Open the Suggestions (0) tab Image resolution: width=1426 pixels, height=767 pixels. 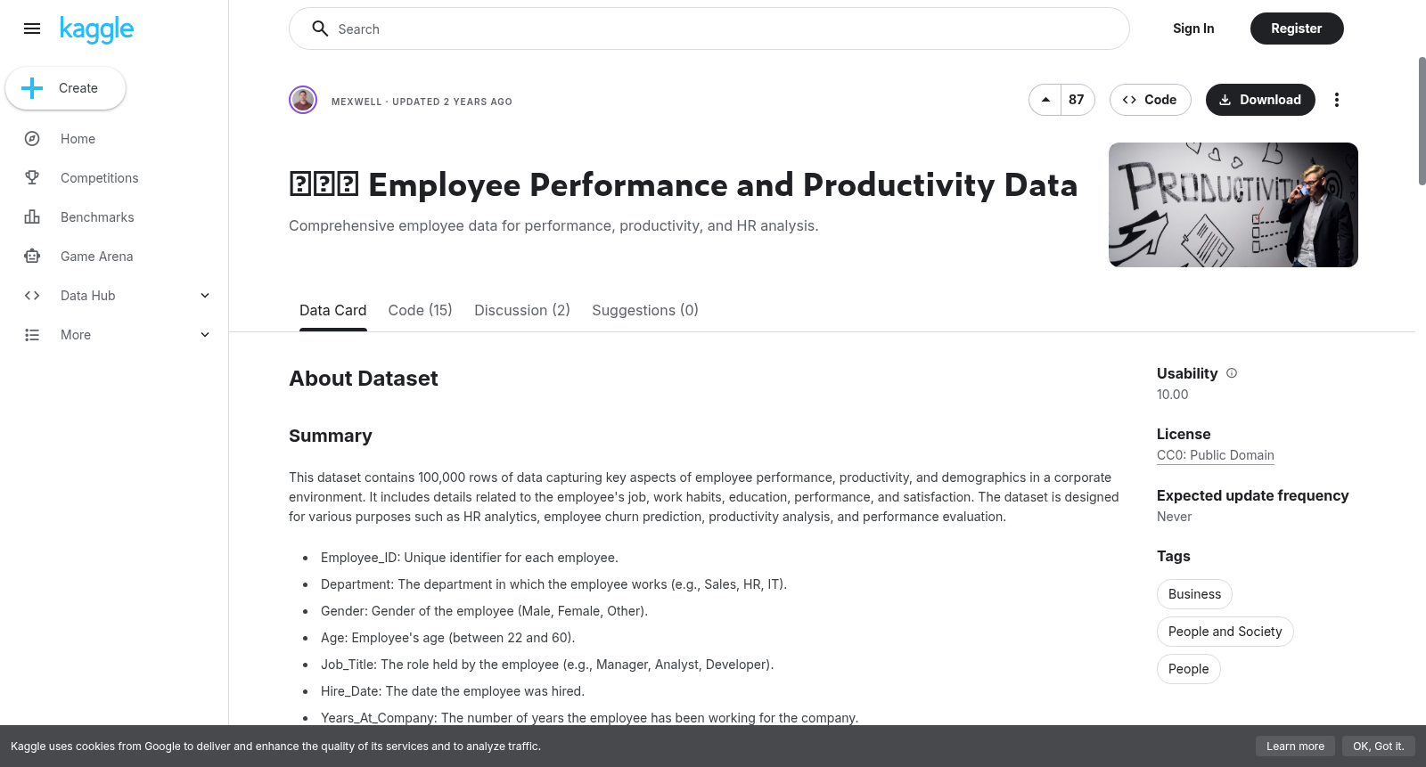[x=645, y=310]
